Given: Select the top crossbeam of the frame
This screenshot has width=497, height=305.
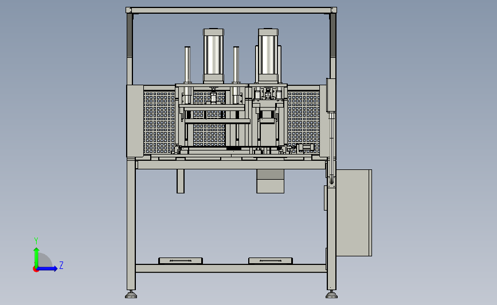Looking at the screenshot, I should pos(231,10).
